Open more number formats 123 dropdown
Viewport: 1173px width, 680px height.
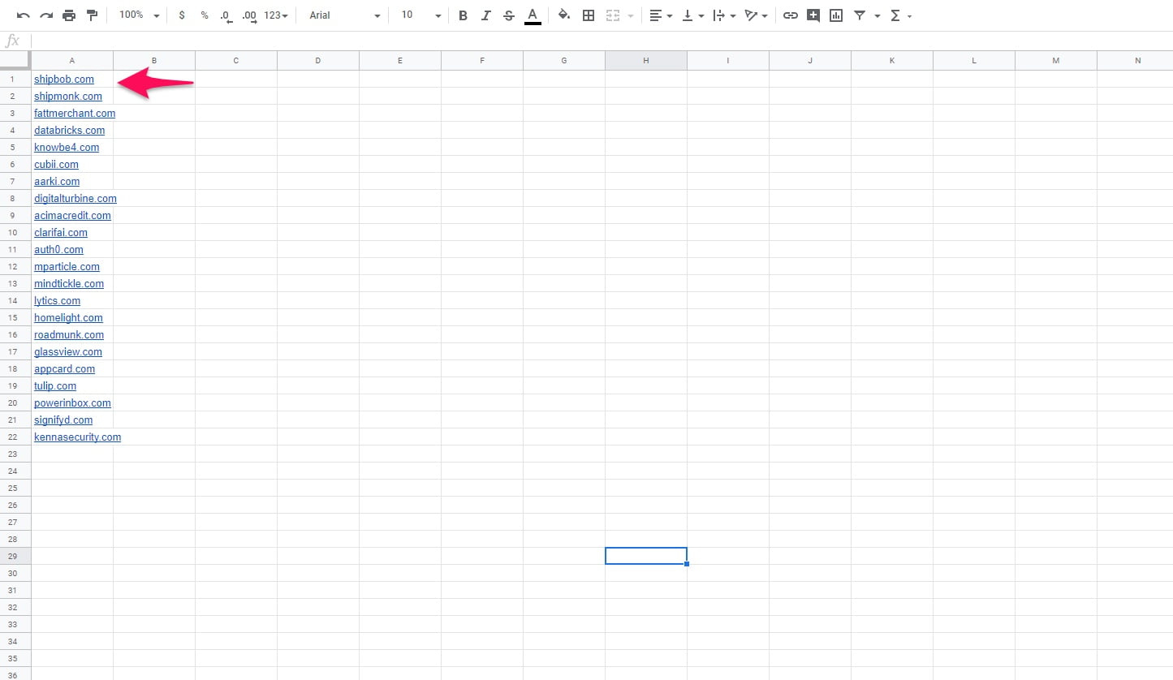click(x=276, y=15)
